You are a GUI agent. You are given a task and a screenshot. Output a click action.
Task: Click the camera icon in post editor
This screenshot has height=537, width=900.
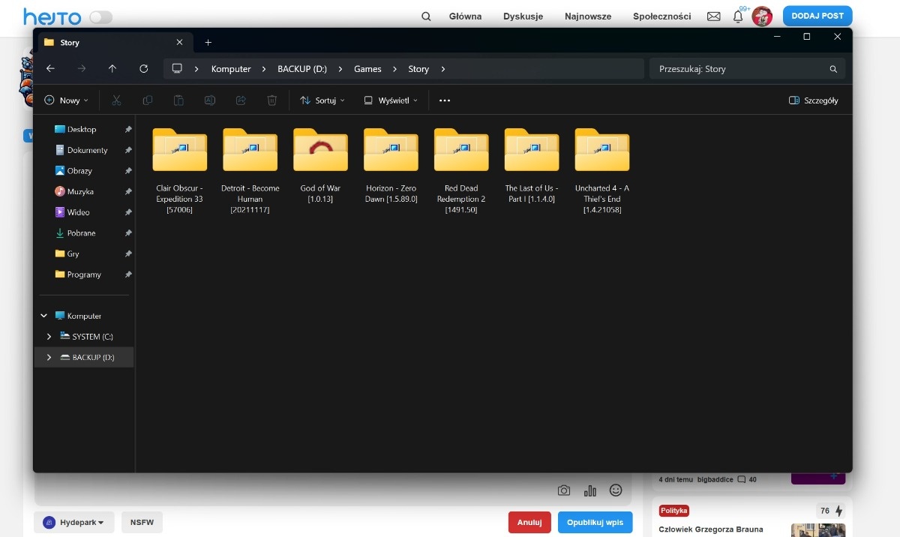564,490
